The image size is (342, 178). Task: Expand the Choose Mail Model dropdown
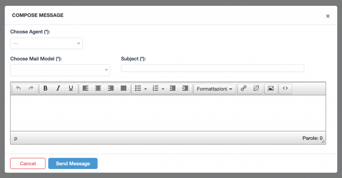click(60, 70)
